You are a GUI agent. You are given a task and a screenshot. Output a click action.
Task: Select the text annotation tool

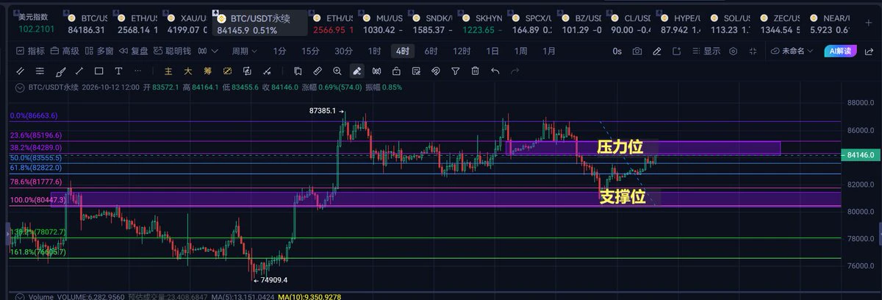pos(118,71)
